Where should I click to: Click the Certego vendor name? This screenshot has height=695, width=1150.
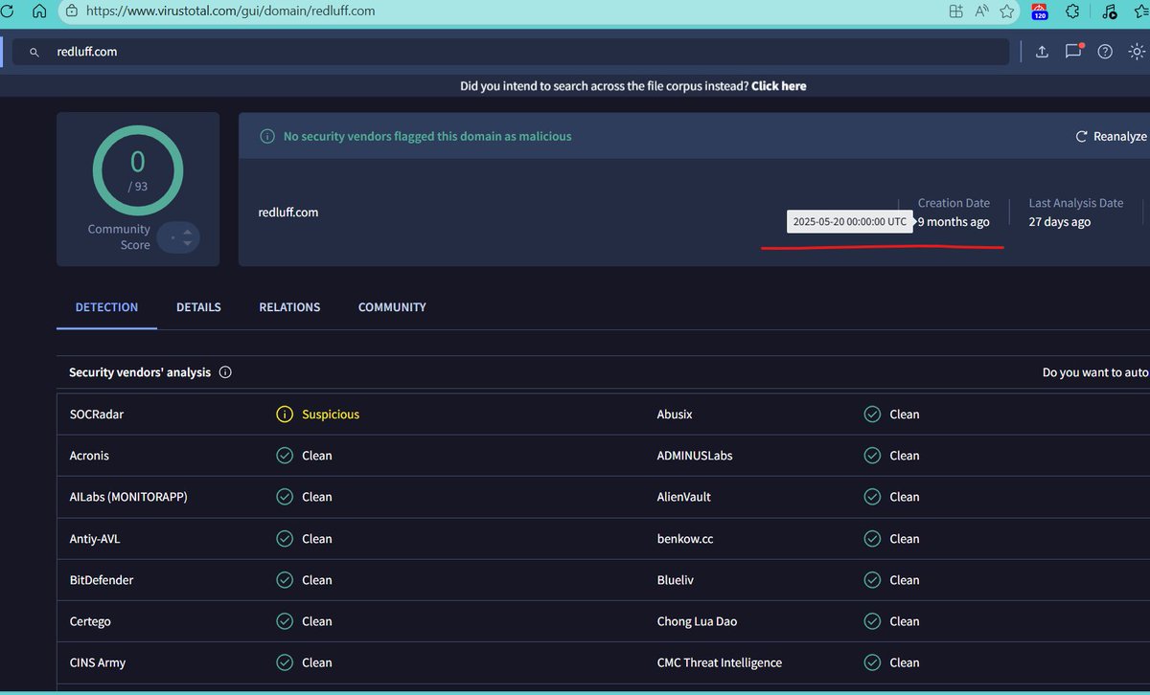point(90,621)
